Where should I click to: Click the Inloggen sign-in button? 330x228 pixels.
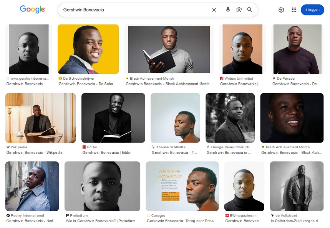pos(312,10)
